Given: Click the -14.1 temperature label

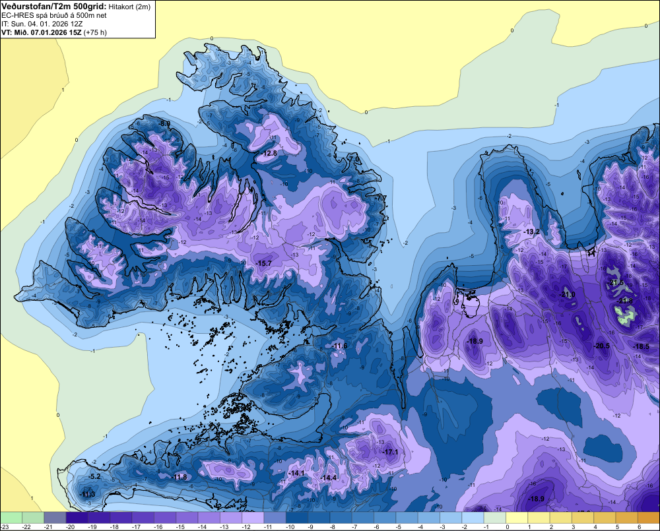Looking at the screenshot, I should (296, 473).
